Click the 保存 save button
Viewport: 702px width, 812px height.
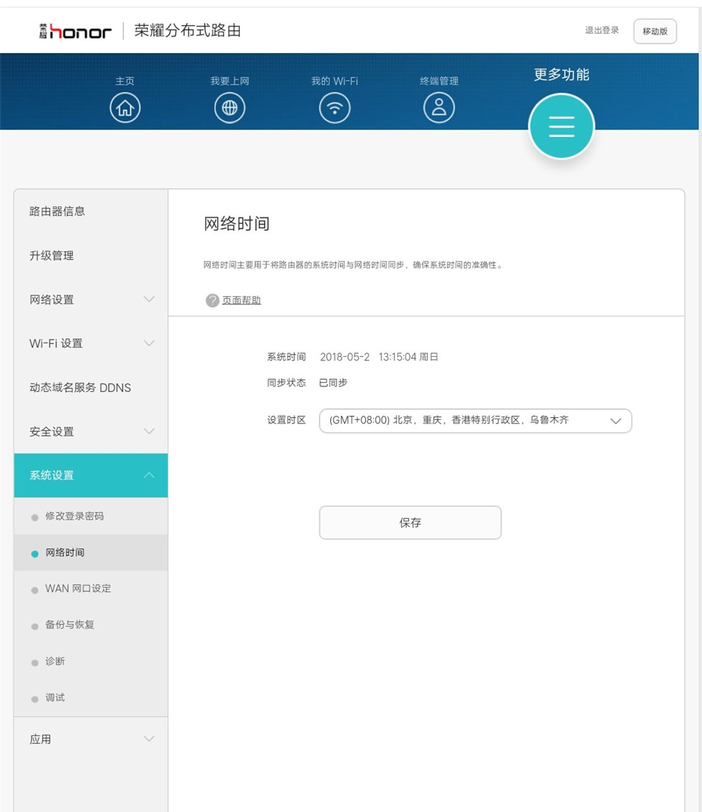coord(410,522)
